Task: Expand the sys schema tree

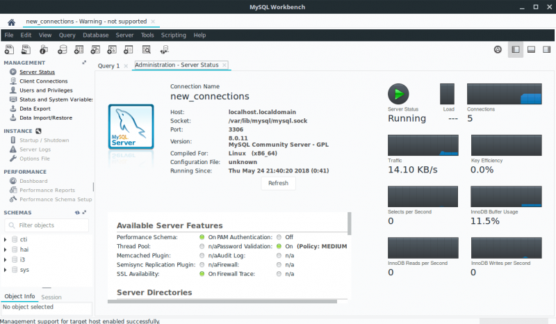Action: (x=6, y=269)
